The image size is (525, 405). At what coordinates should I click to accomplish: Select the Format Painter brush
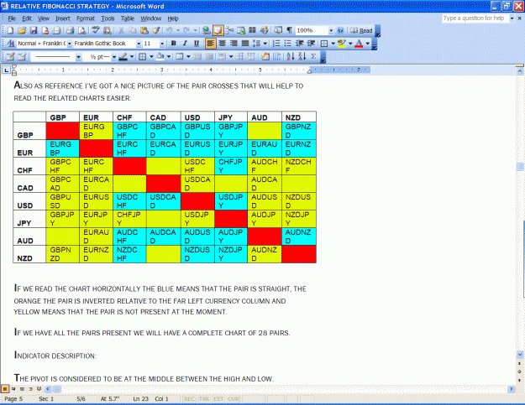[156, 31]
